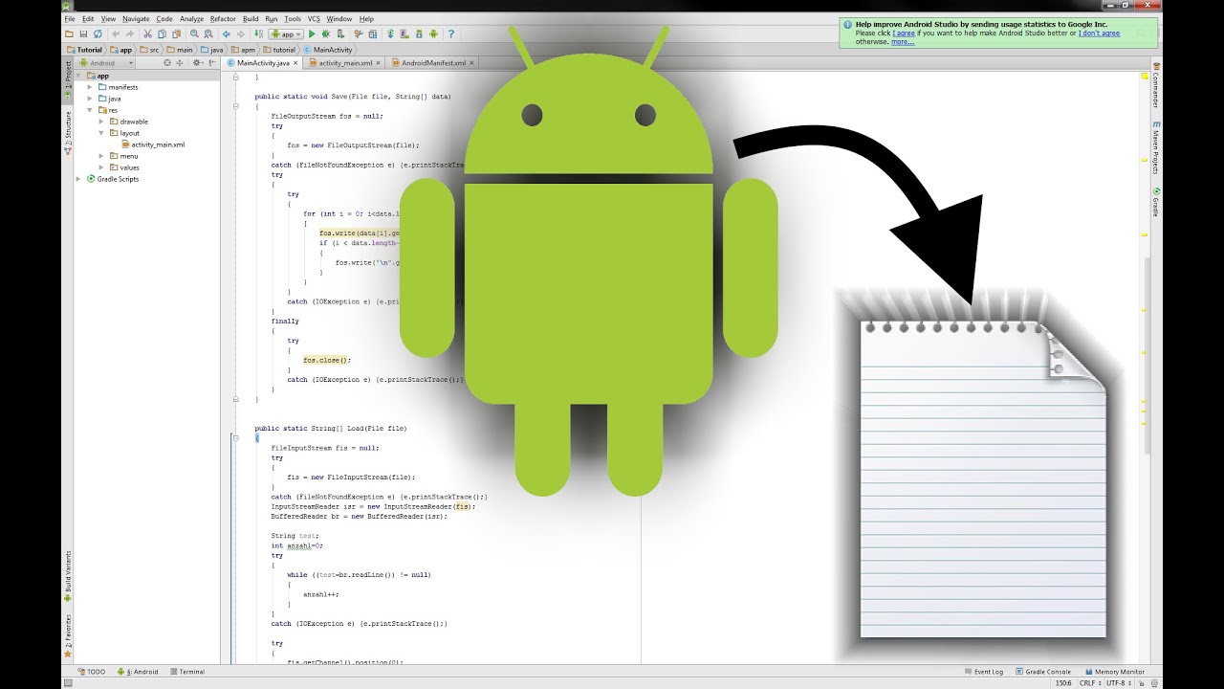Viewport: 1224px width, 689px height.
Task: Click the Sync Gradle files icon
Action: click(x=390, y=33)
